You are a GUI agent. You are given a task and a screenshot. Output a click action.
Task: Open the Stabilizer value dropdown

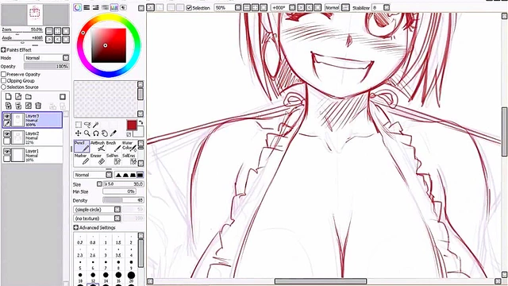[387, 7]
